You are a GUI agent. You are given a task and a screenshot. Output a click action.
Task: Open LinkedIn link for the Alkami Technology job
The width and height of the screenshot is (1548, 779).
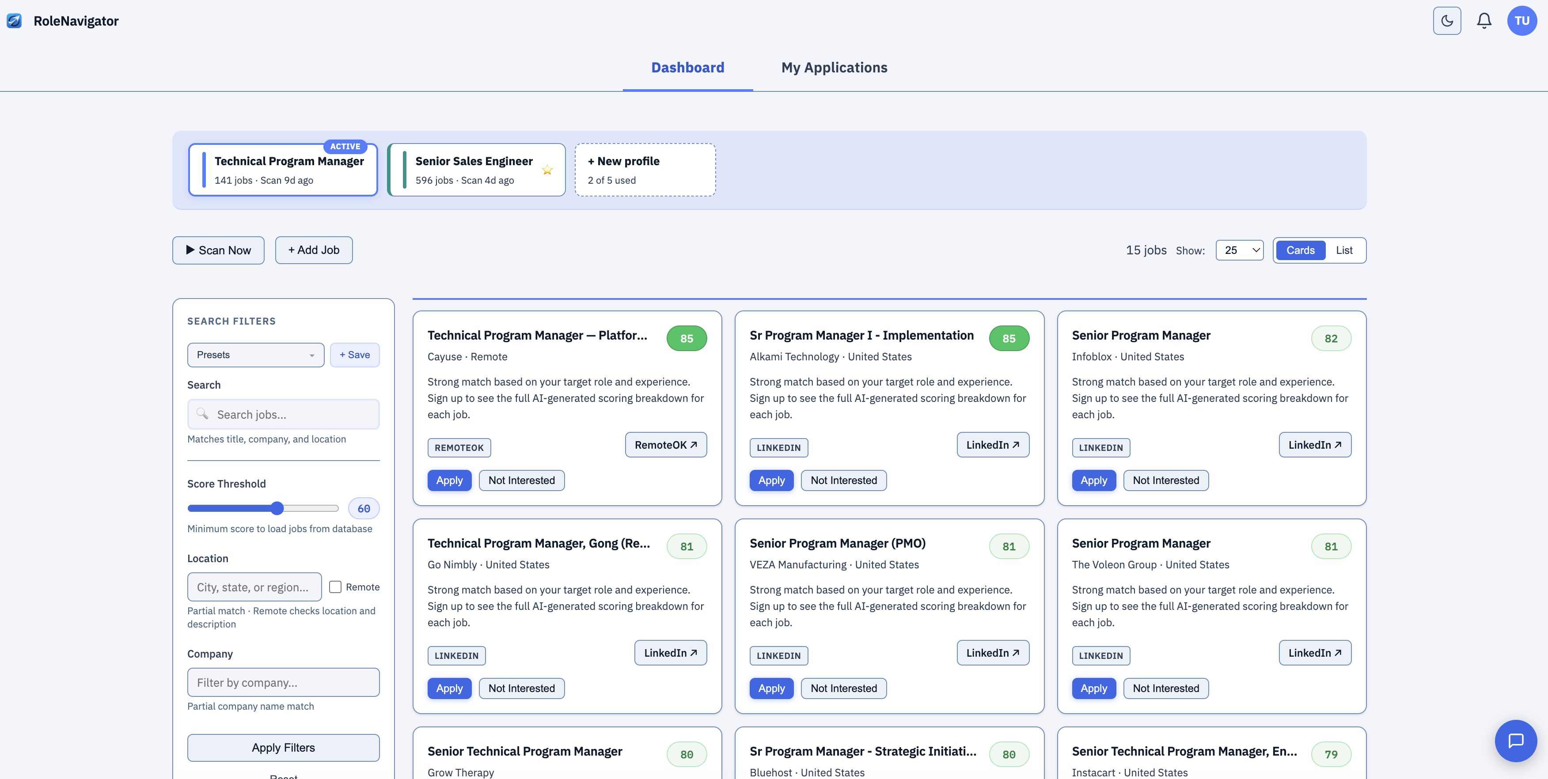tap(993, 444)
